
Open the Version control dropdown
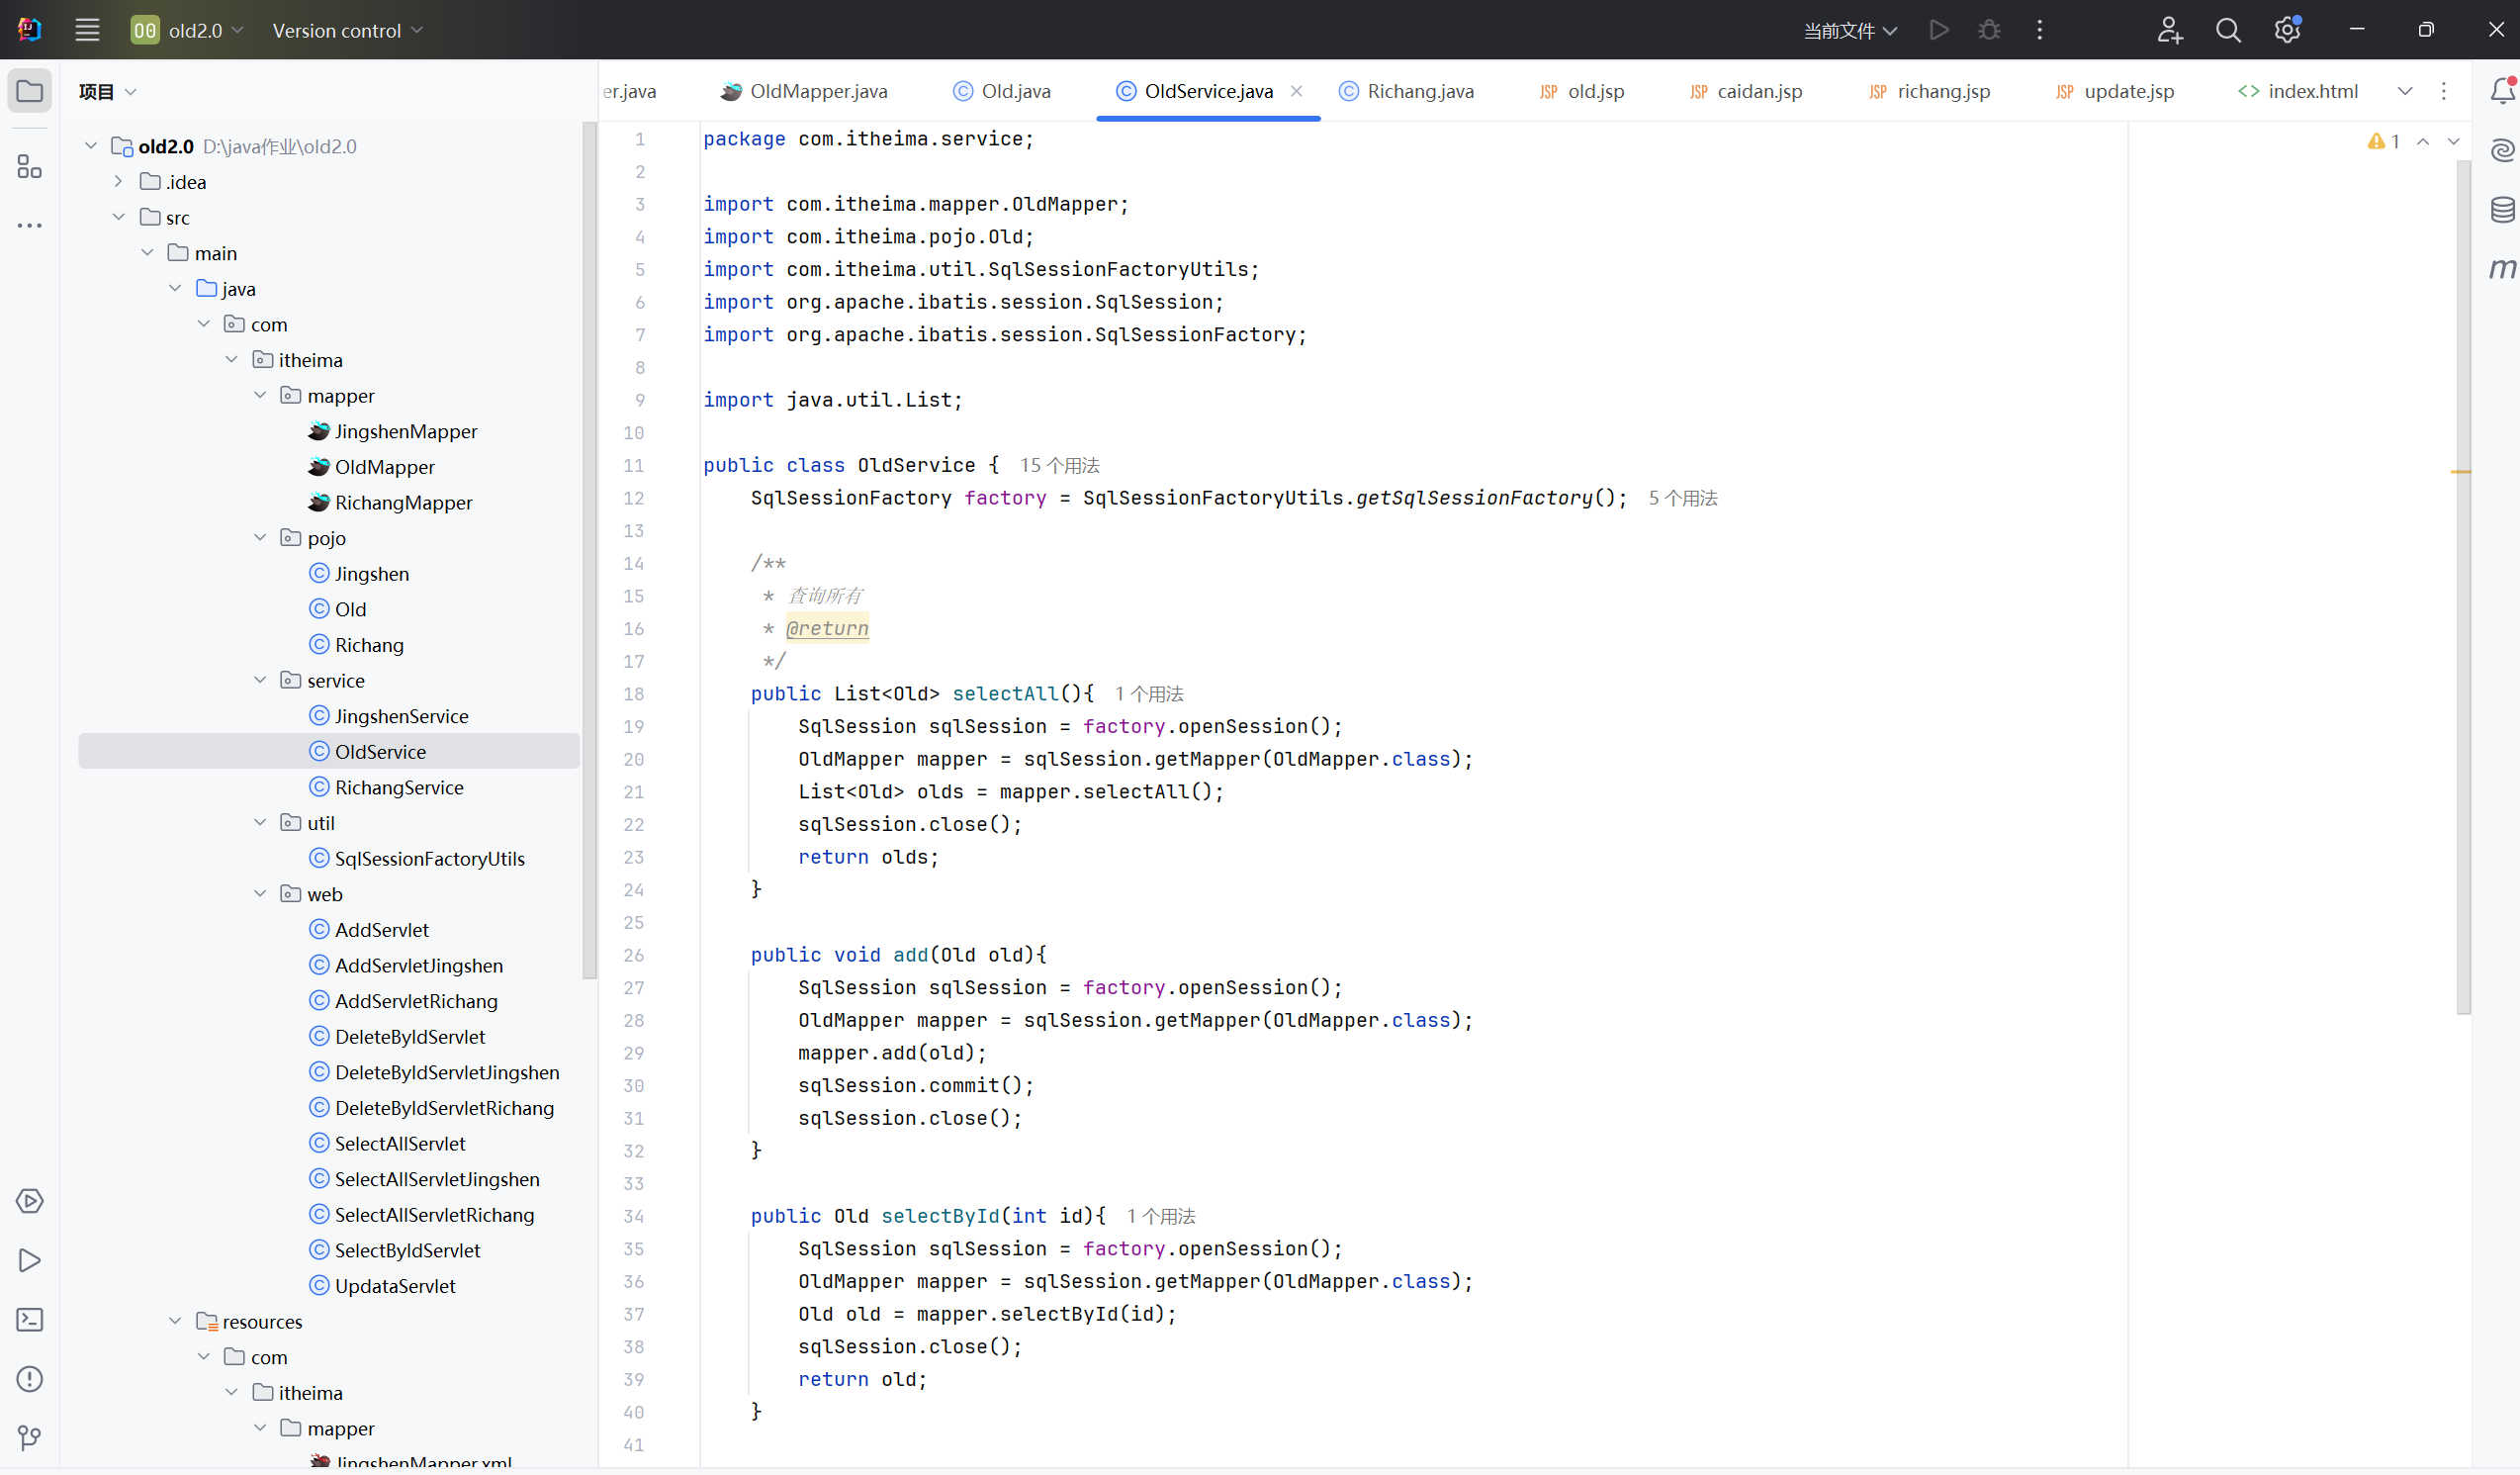348,30
